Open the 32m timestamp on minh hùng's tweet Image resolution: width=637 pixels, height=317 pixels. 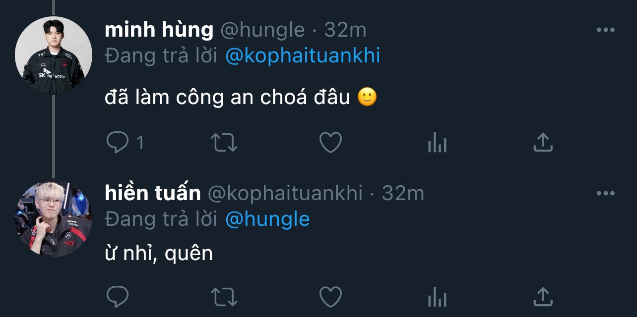345,30
